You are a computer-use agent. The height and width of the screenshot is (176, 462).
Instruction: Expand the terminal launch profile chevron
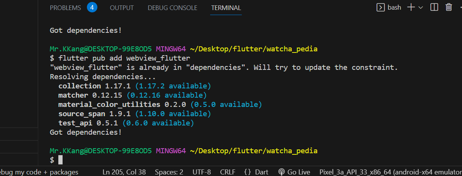(420, 8)
